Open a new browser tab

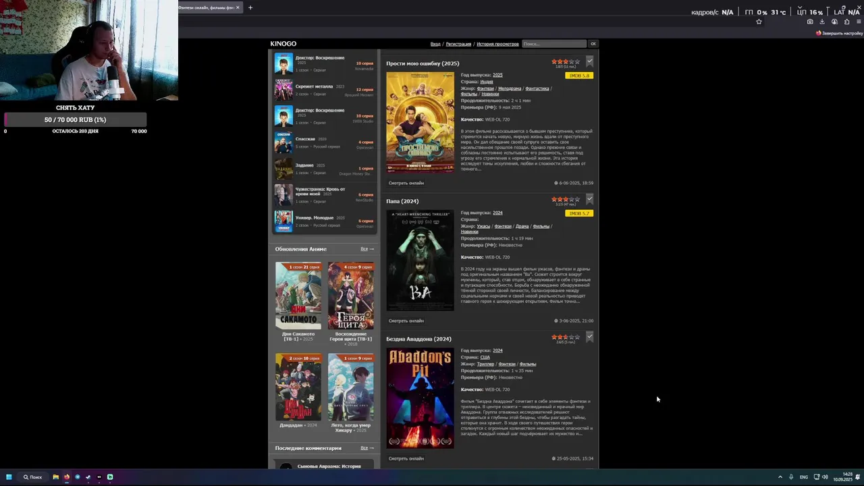pos(250,7)
